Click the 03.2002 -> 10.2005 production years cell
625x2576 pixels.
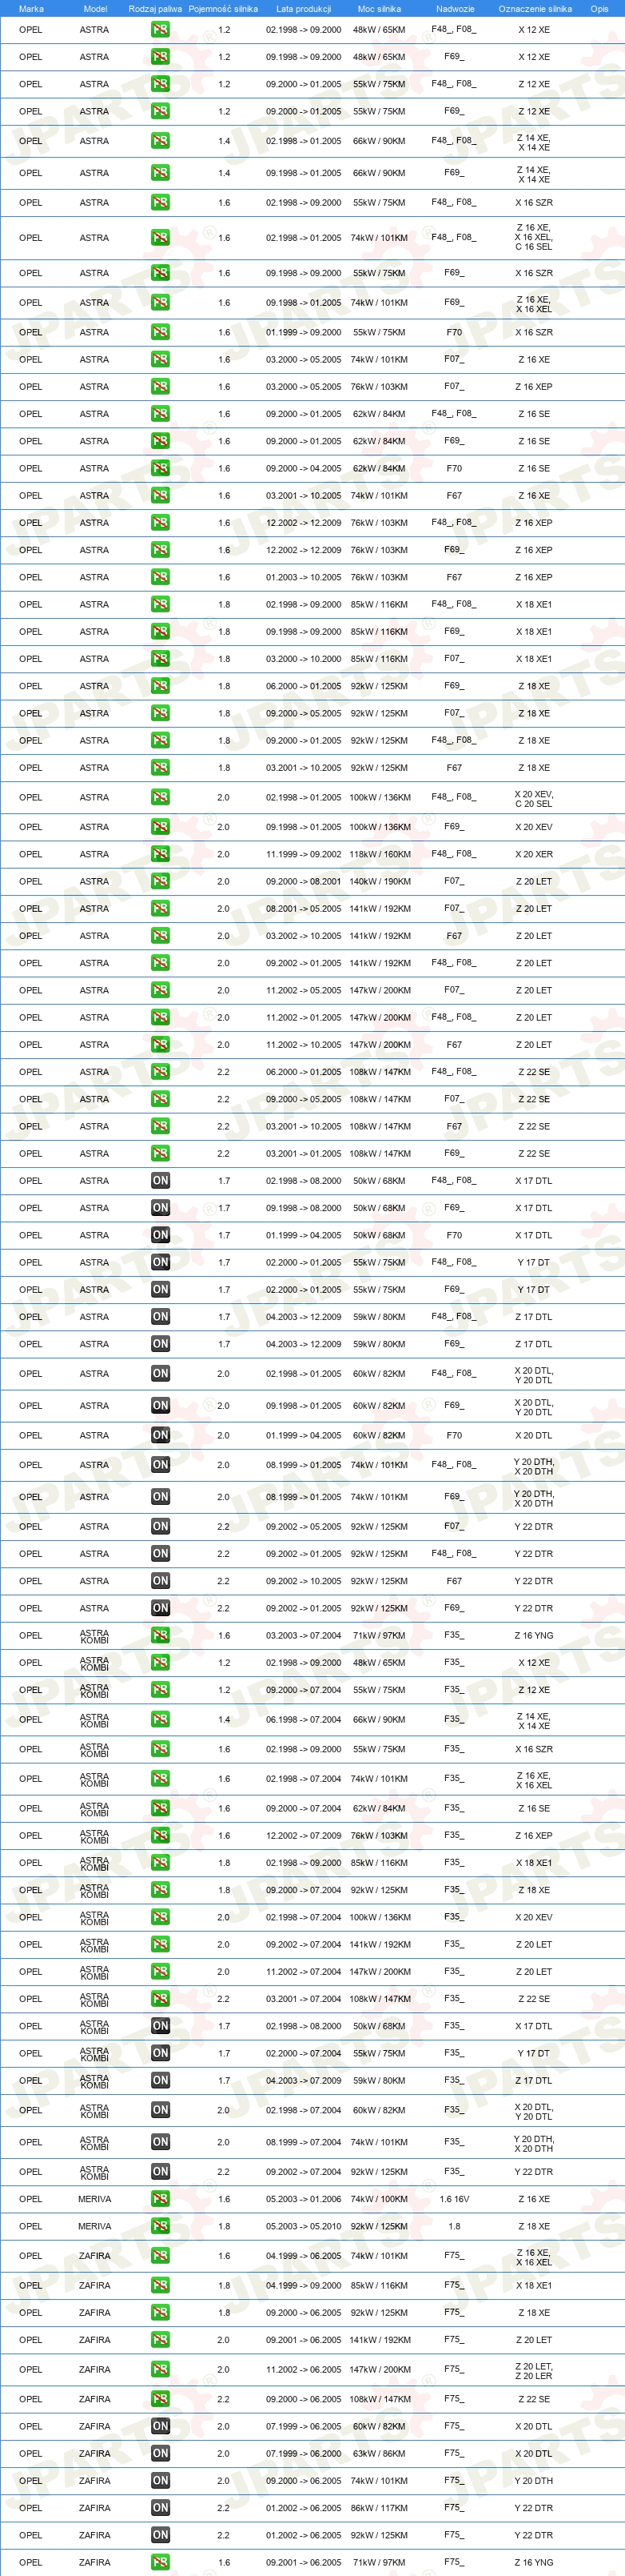tap(304, 936)
